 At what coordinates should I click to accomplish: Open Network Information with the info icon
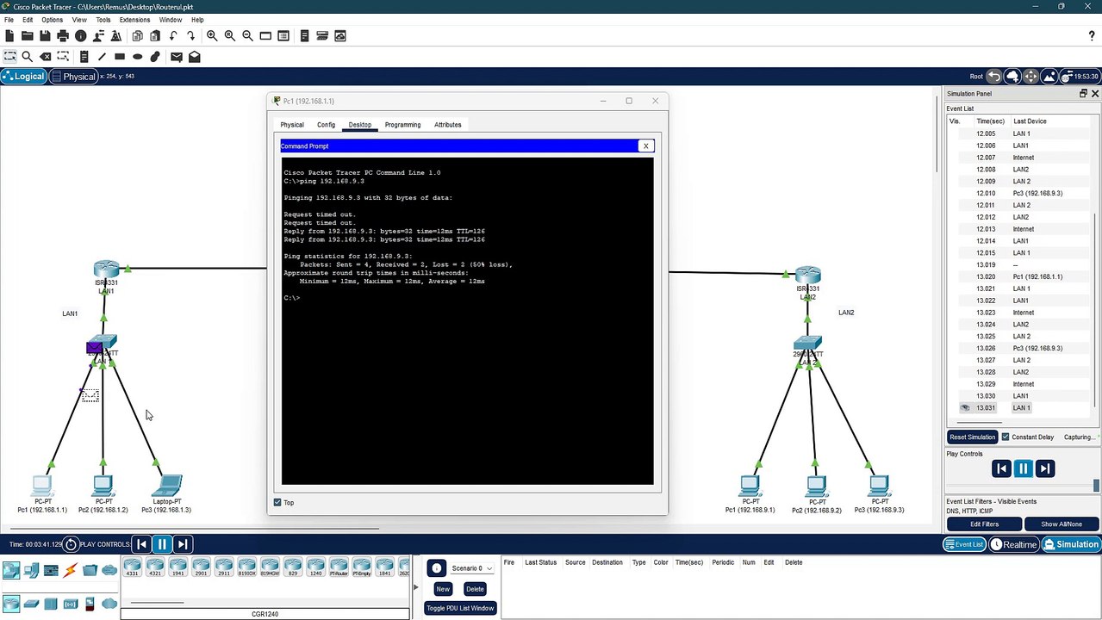click(x=81, y=36)
